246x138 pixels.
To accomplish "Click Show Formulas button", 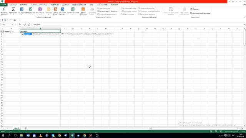I will pyautogui.click(x=146, y=8).
